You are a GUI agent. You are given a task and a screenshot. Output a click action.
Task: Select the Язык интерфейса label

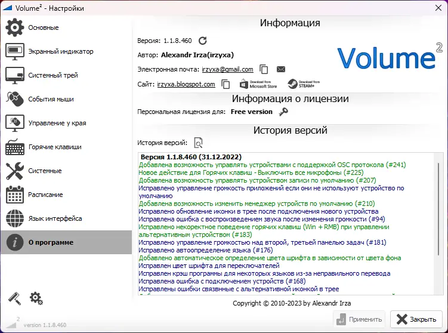pyautogui.click(x=55, y=218)
